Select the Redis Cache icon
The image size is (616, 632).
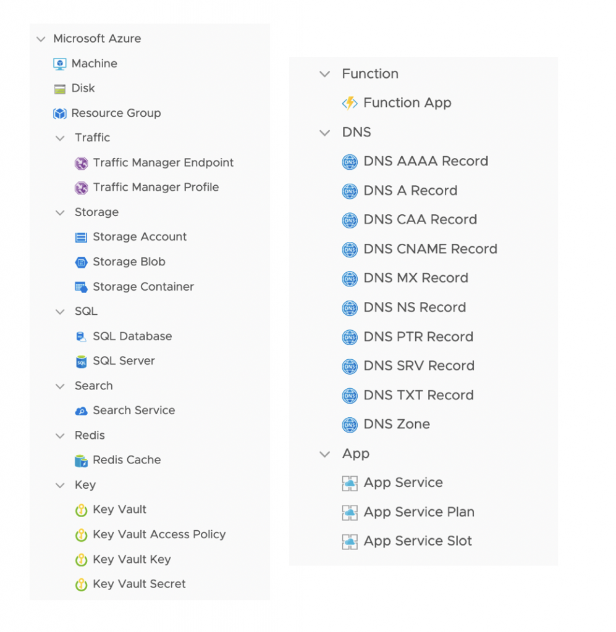coord(81,460)
